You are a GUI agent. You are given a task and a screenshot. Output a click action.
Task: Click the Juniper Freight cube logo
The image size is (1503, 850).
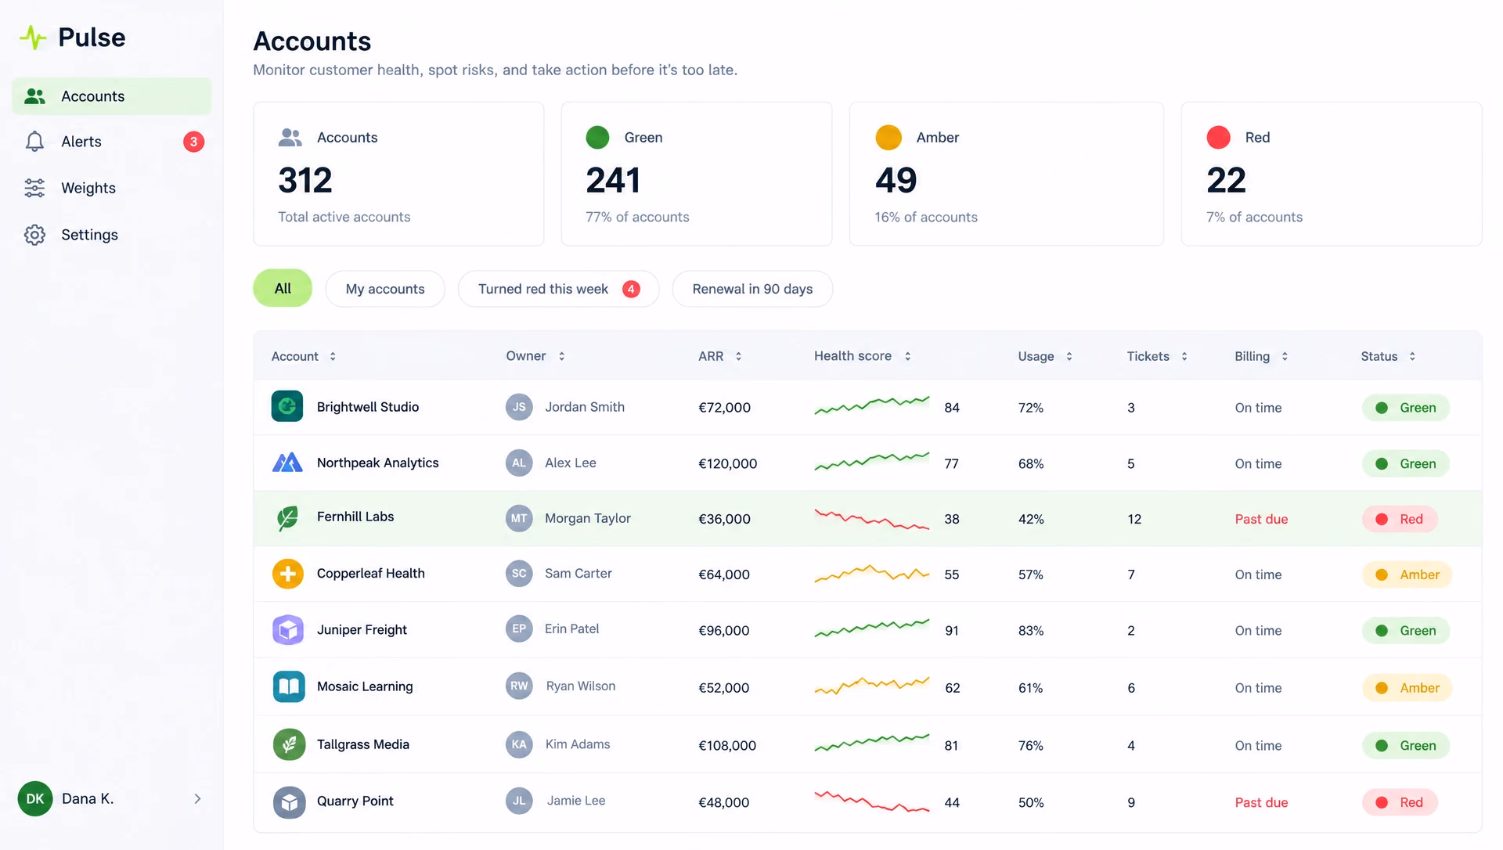pyautogui.click(x=288, y=630)
